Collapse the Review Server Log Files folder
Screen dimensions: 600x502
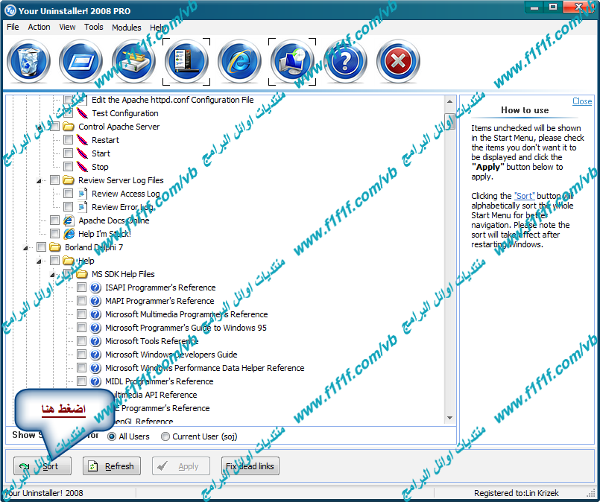40,181
